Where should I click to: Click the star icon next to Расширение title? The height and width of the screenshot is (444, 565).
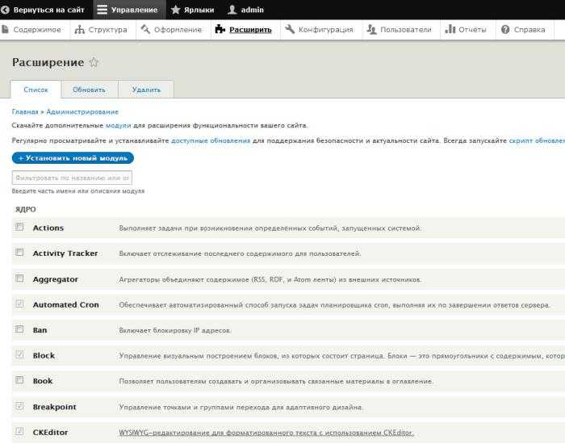click(x=94, y=62)
